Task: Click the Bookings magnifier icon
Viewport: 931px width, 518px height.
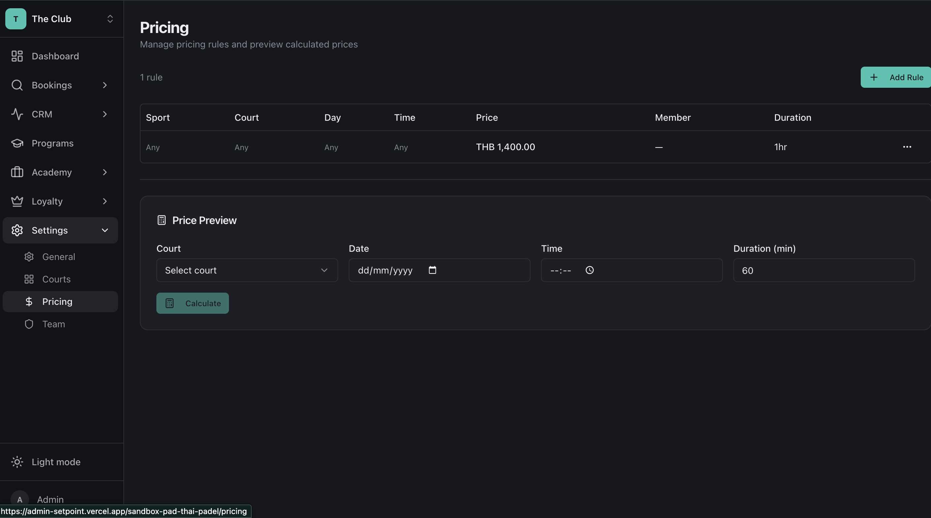Action: point(17,85)
